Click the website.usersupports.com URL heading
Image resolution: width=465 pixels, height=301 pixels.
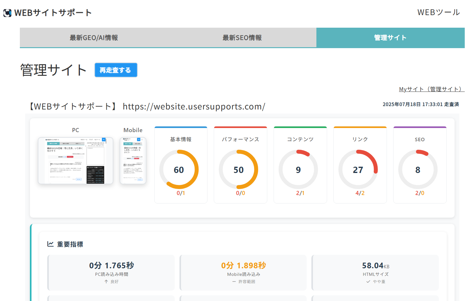[x=194, y=107]
